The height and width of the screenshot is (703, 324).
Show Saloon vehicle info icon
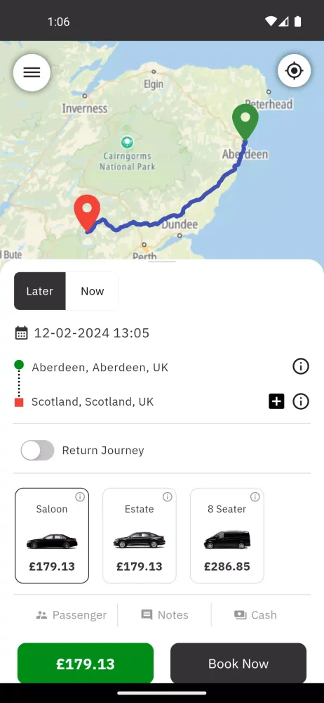[80, 497]
